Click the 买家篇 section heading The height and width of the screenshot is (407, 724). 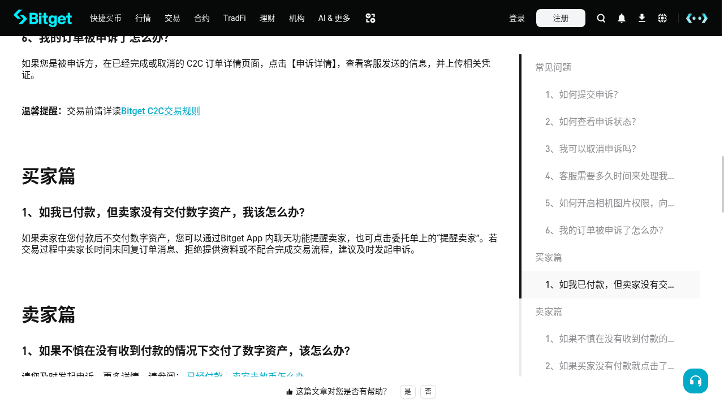coord(49,176)
